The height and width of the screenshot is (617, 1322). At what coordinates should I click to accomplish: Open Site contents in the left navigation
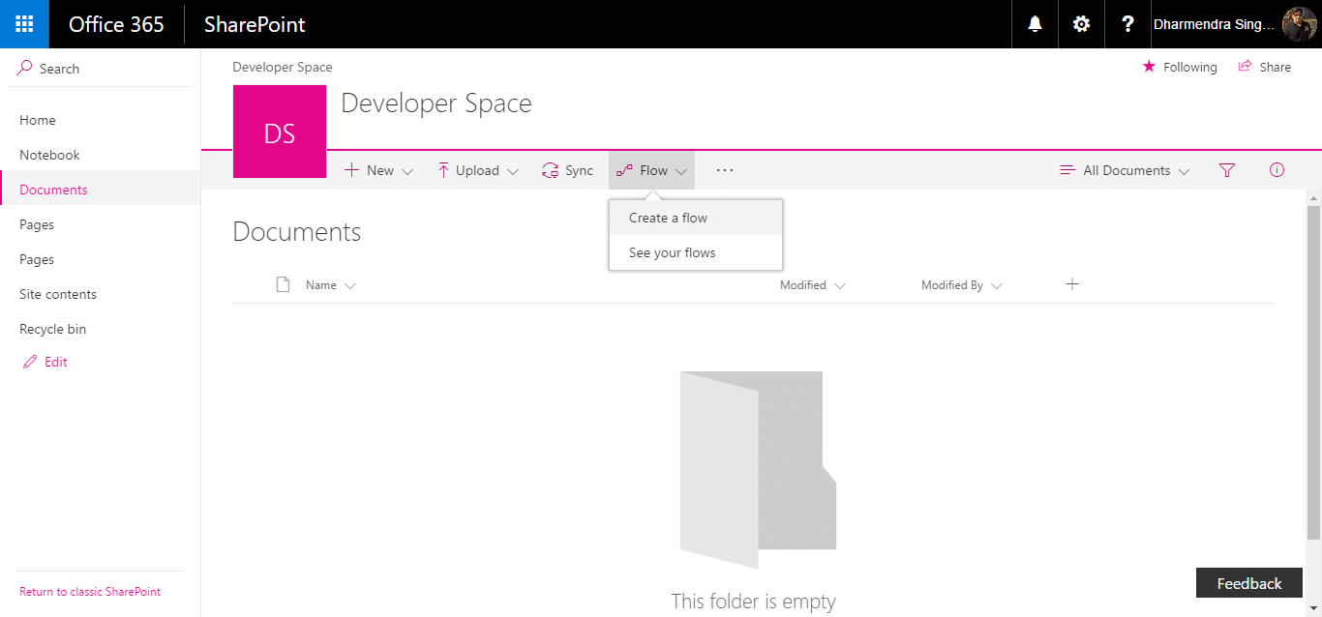pyautogui.click(x=58, y=294)
